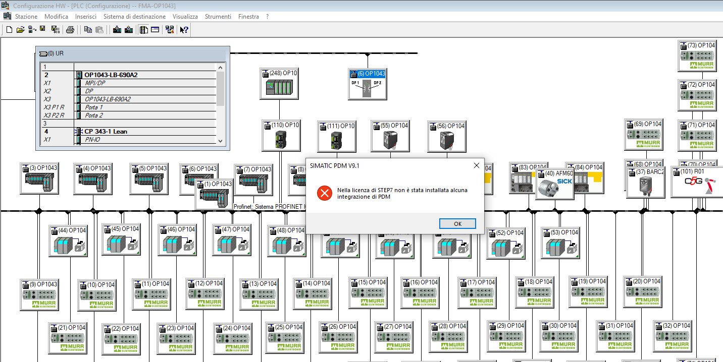Save the hardware configuration via floppy icon
This screenshot has width=723, height=362.
coord(43,30)
